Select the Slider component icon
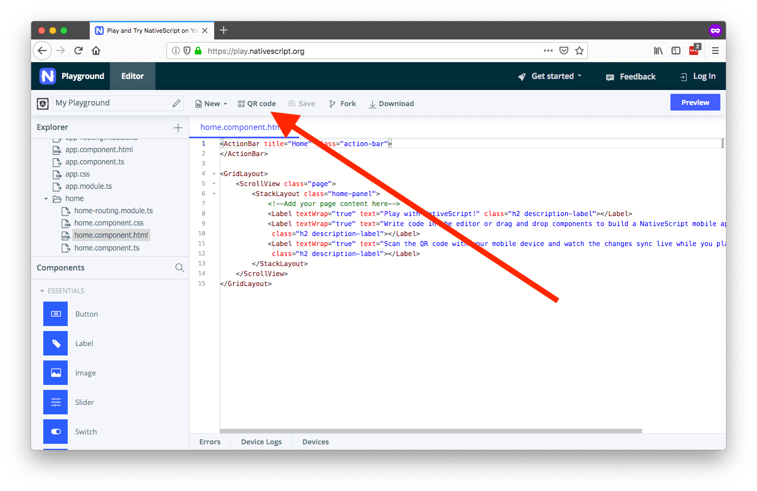The width and height of the screenshot is (757, 491). point(55,402)
